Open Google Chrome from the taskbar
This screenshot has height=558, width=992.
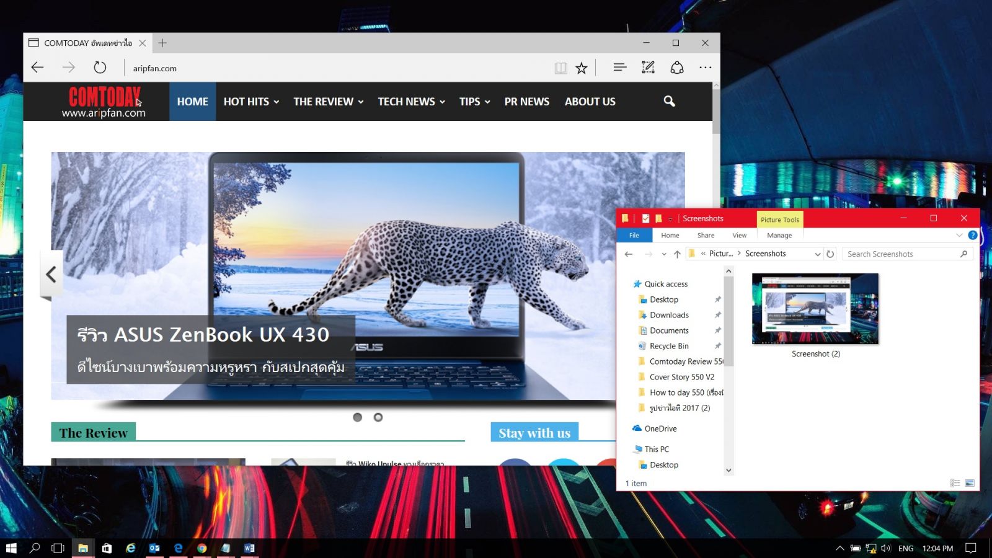click(201, 548)
